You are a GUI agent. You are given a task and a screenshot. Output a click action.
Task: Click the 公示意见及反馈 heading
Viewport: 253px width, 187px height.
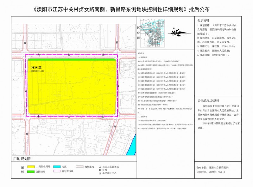(x=208, y=101)
